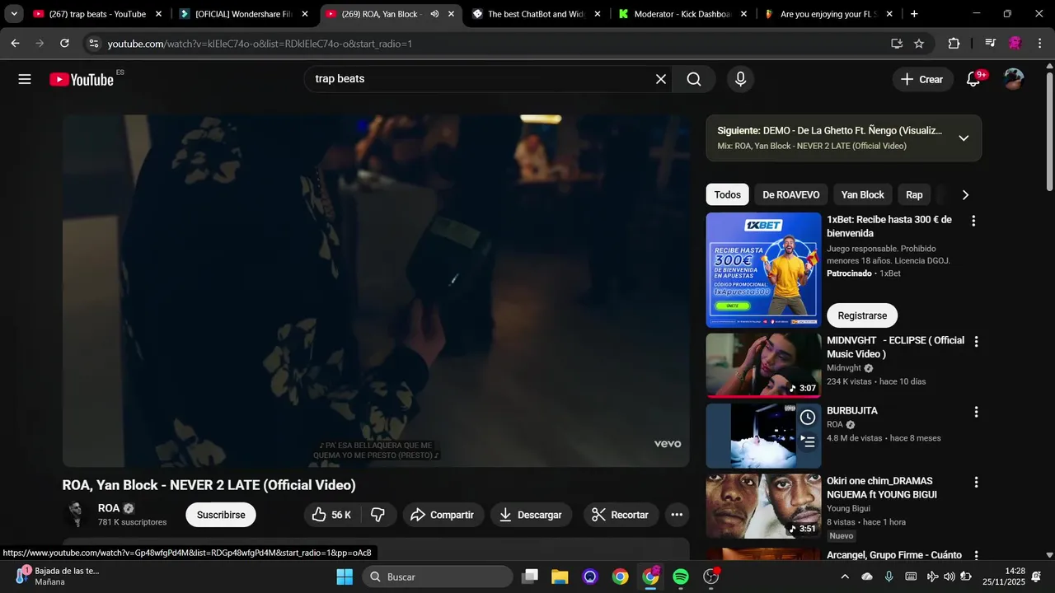Click Registrarse on the 1xBet ad
The width and height of the screenshot is (1055, 593).
click(x=862, y=315)
